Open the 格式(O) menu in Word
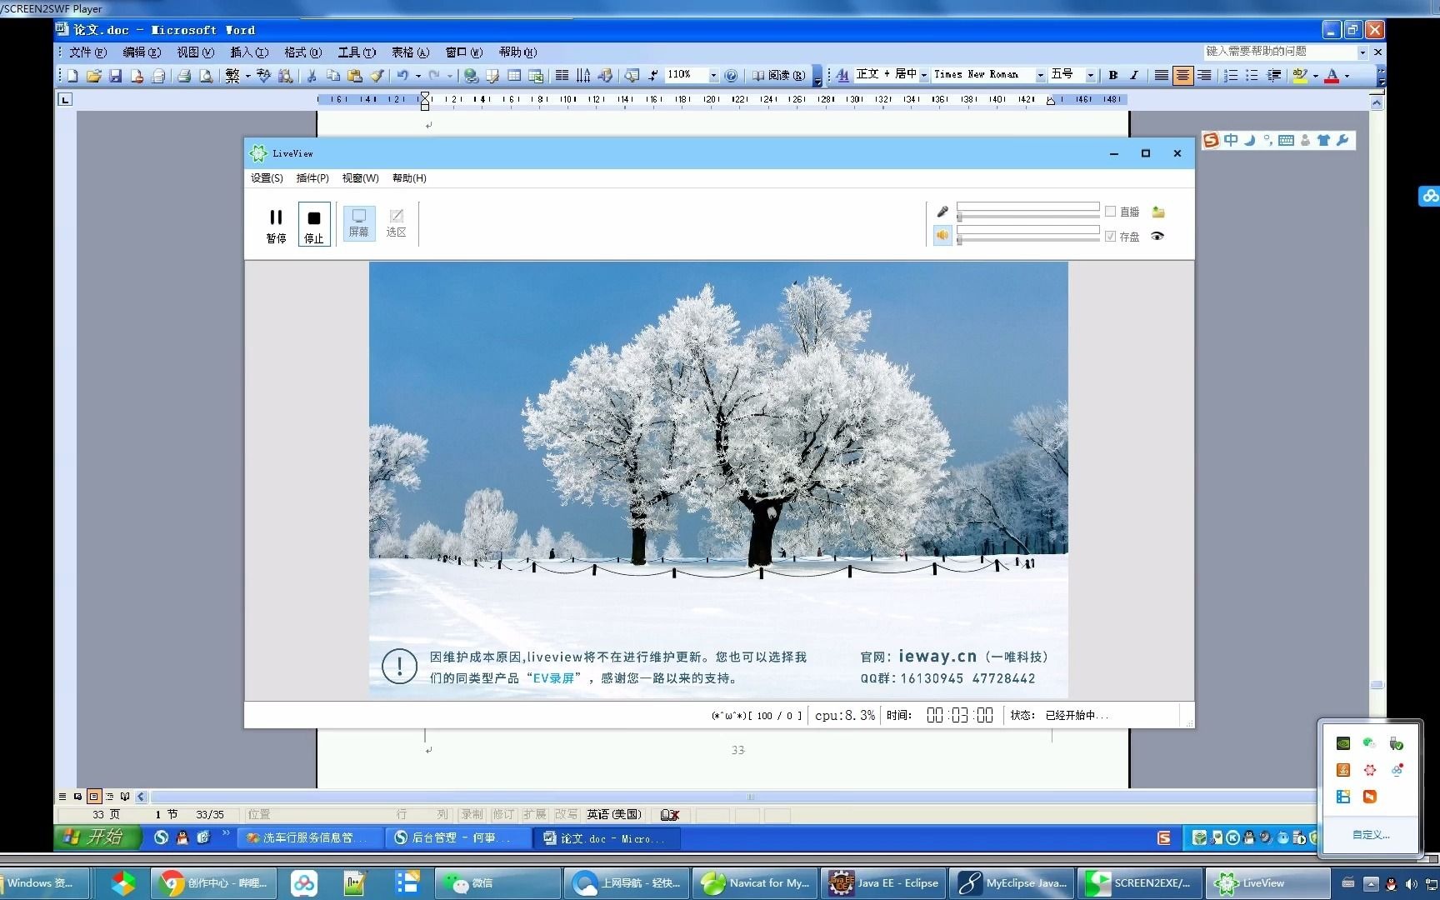This screenshot has width=1440, height=900. tap(303, 52)
